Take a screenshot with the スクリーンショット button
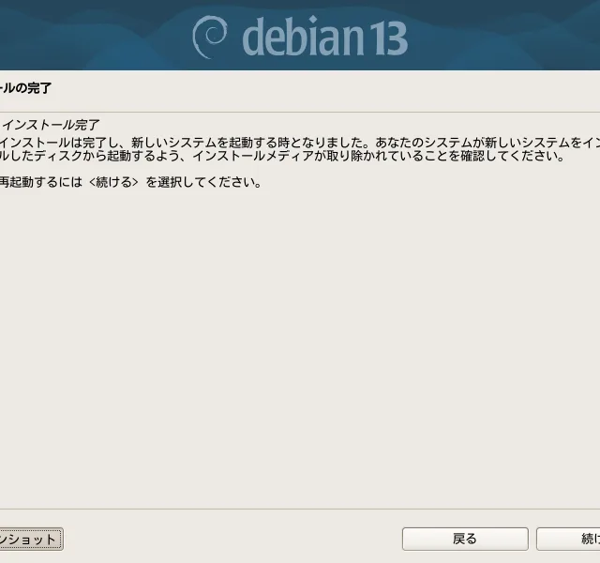 pos(31,540)
